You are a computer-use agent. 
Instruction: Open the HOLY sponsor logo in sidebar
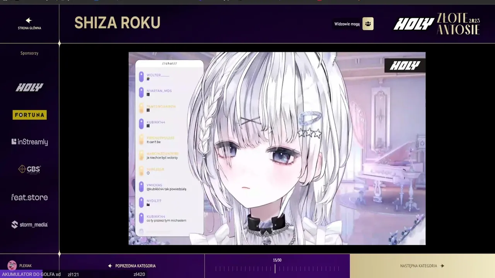[29, 88]
